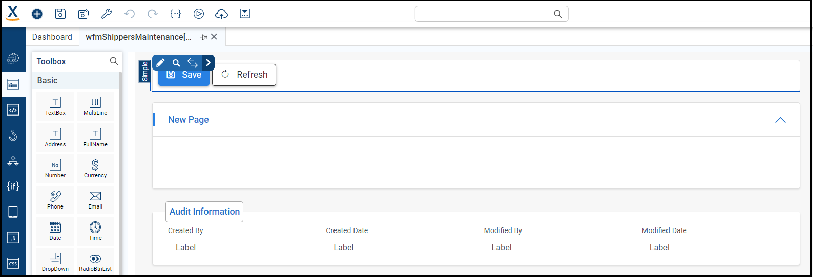Click the save all disks icon
This screenshot has width=813, height=277.
click(x=84, y=14)
